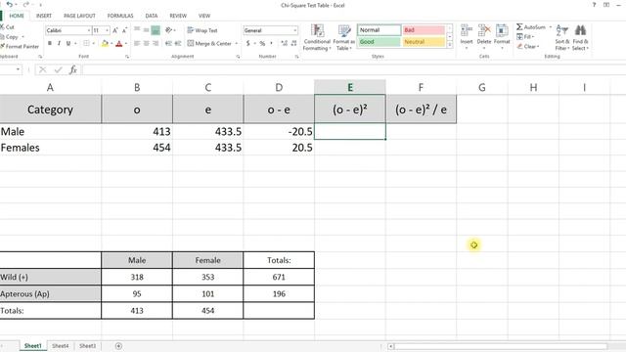Apply the Bad cell style
Viewport: 626px width, 352px height.
(424, 30)
